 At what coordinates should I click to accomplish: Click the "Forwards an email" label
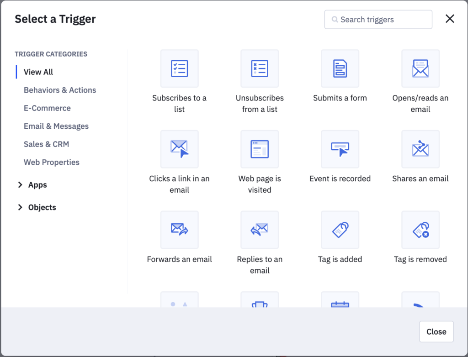click(179, 259)
